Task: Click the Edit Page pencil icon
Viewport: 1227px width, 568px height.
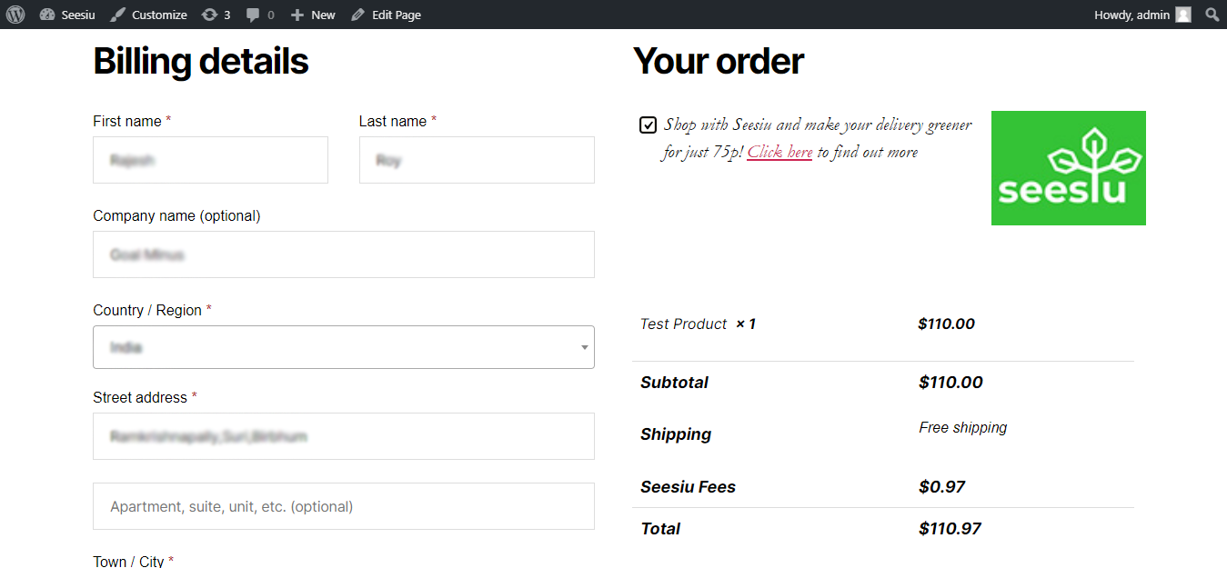Action: tap(357, 15)
